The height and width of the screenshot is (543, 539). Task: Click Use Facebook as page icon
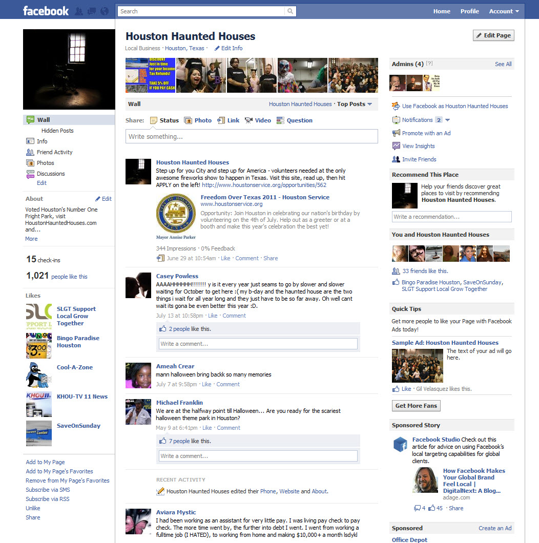coord(396,106)
